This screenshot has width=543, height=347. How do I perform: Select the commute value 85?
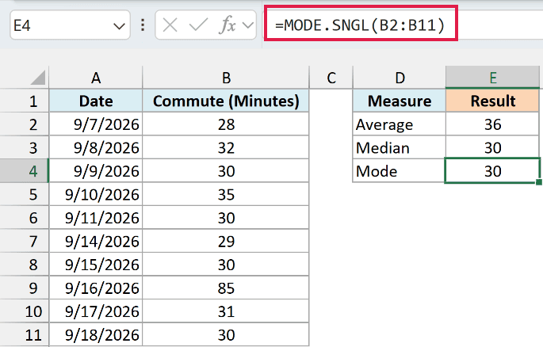(226, 288)
